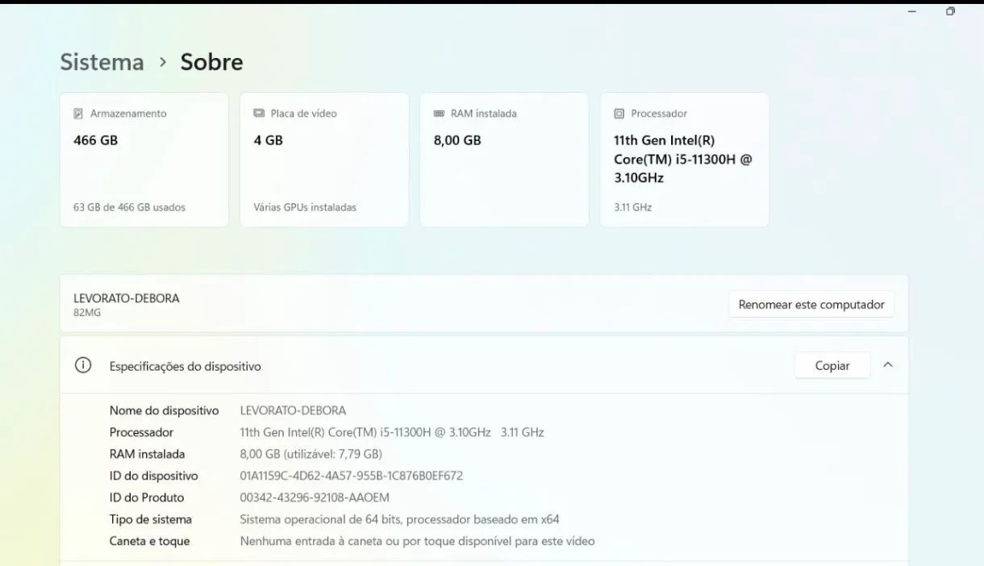Click the 63 GB de 466 GB usados text
This screenshot has height=566, width=984.
129,207
